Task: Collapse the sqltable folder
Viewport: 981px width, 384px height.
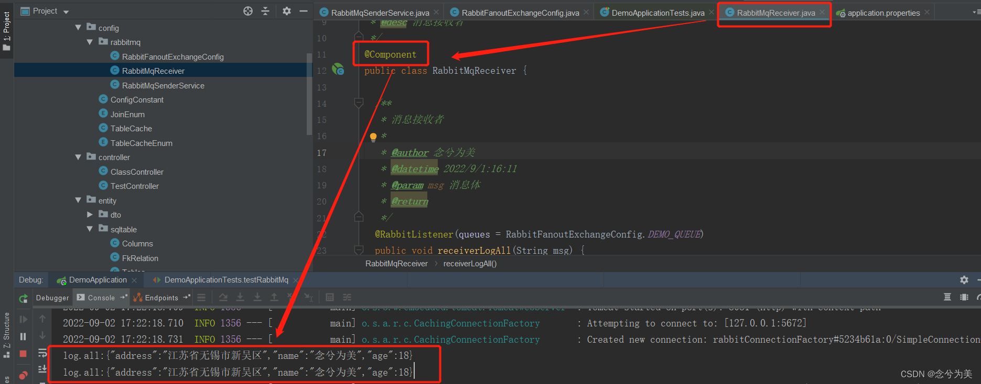Action: pyautogui.click(x=90, y=229)
